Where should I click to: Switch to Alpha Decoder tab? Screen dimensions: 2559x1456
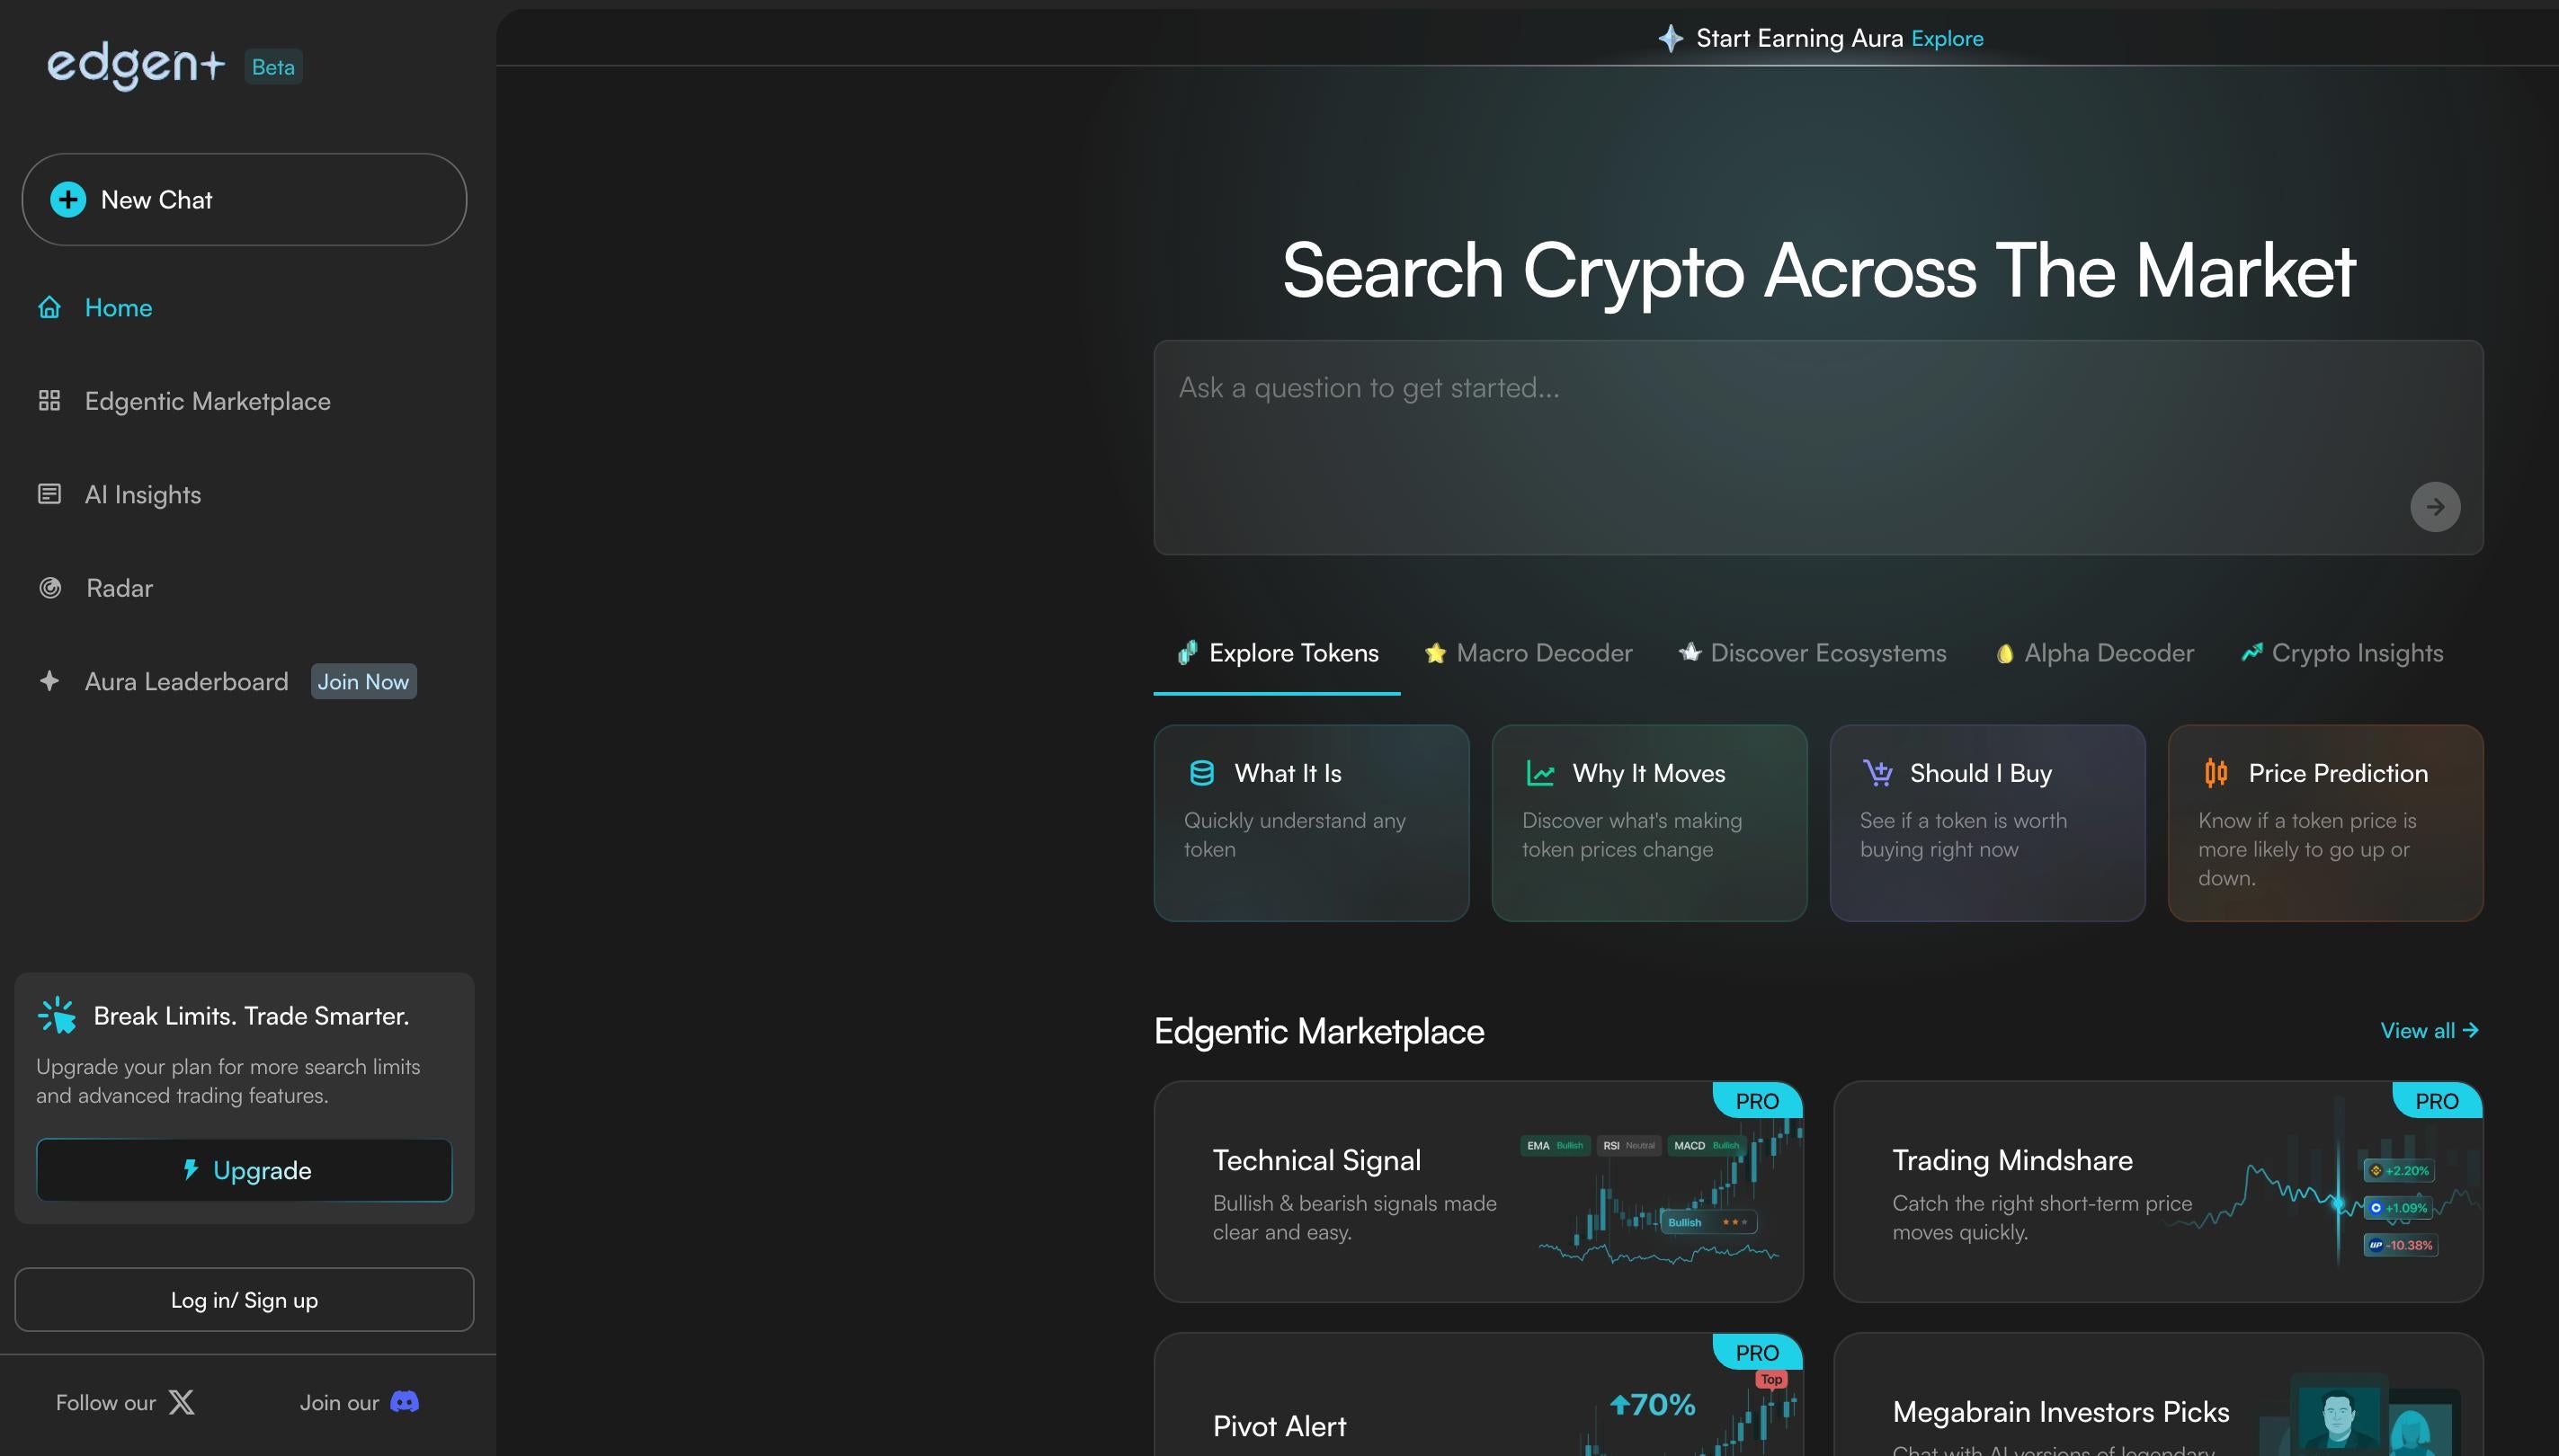click(2094, 653)
